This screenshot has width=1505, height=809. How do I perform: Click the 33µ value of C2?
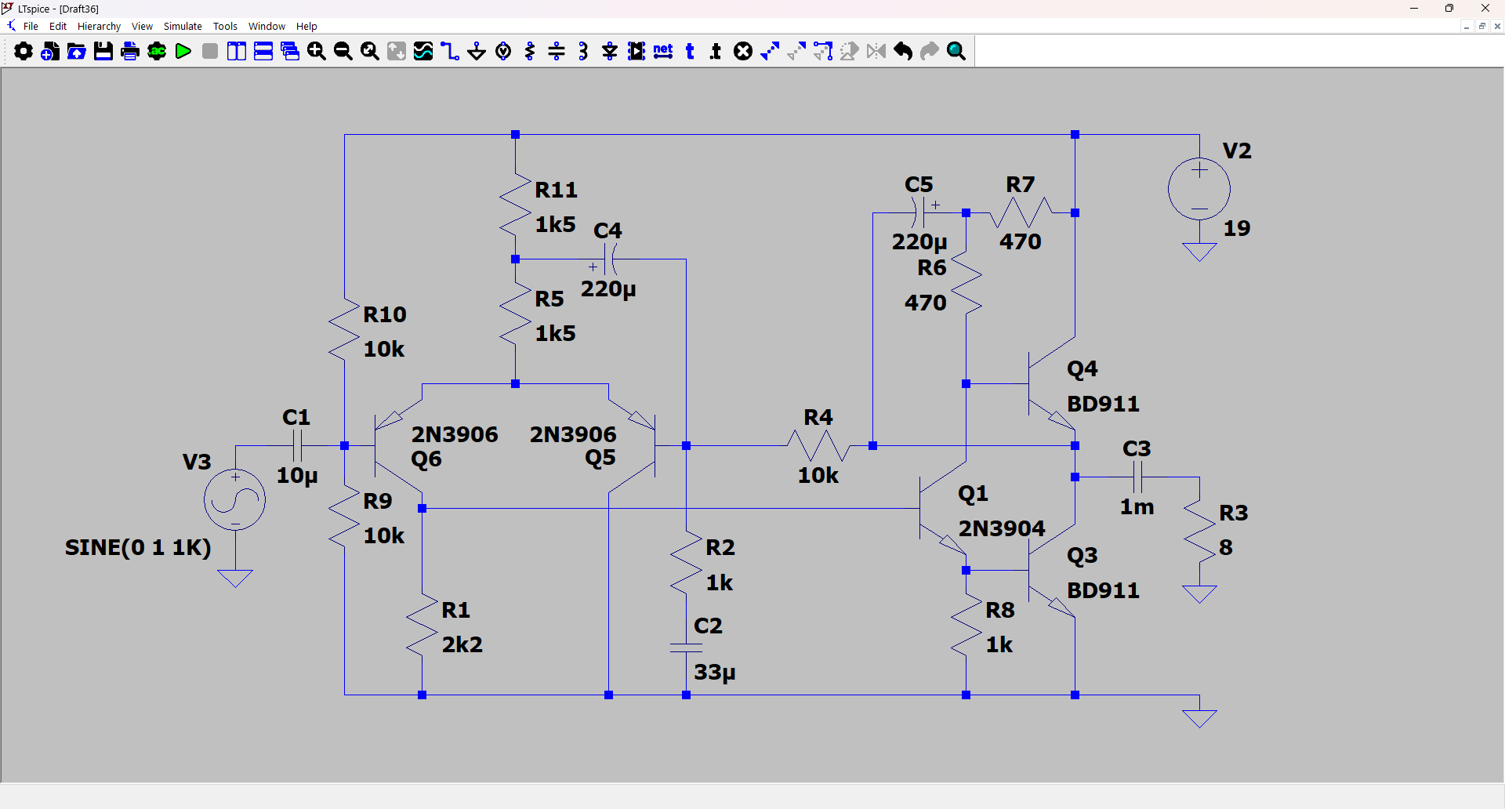click(x=715, y=673)
